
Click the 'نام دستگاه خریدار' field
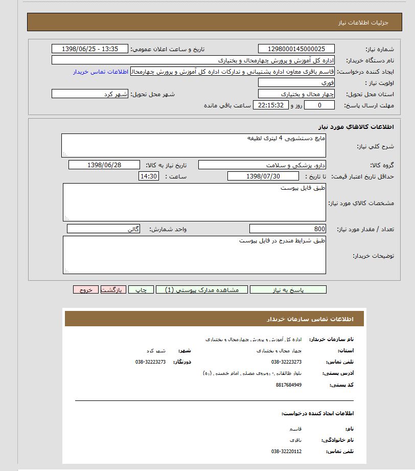193,60
